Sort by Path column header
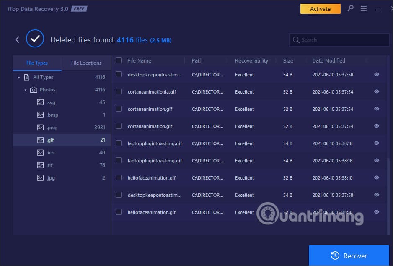Viewport: 393px width, 266px height. (197, 61)
